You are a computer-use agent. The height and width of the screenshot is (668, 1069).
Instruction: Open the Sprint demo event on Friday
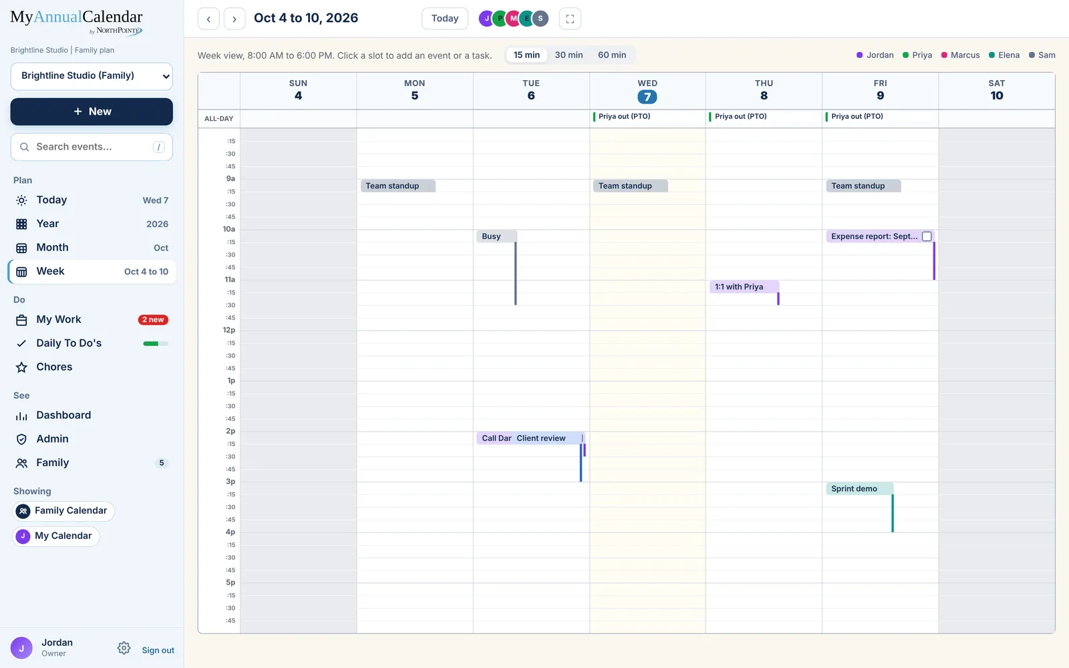pos(860,489)
